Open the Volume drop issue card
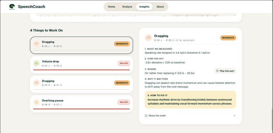The width and height of the screenshot is (273, 133). coord(82,64)
